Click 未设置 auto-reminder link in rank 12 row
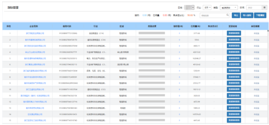The width and height of the screenshot is (269, 125). [x=256, y=102]
